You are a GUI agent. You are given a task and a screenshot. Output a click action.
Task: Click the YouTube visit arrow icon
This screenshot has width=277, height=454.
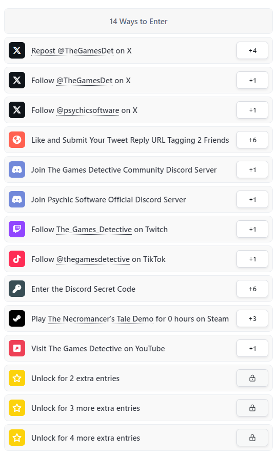tap(17, 349)
